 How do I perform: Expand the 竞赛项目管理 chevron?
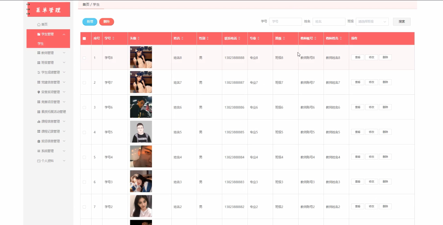point(64,102)
